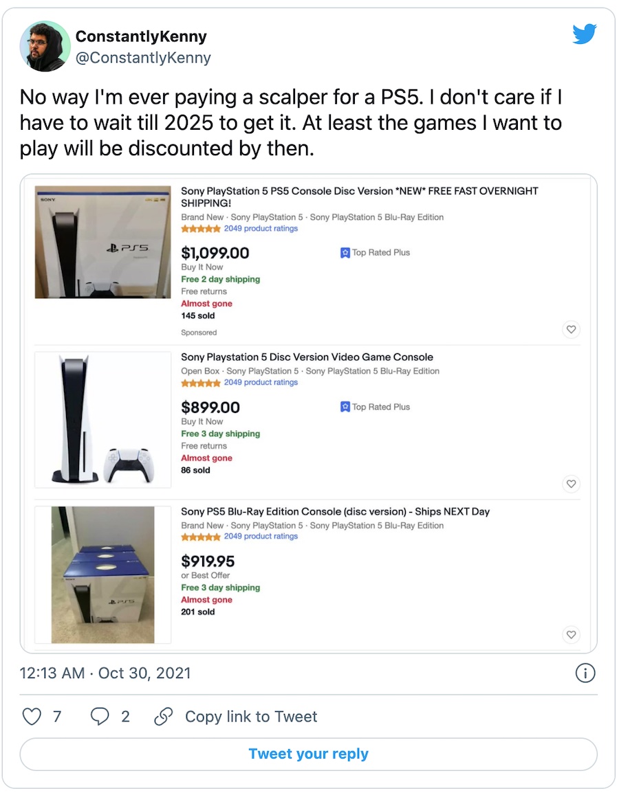Screen dimensions: 619x795
Task: Click the Tweet your reply button
Action: (x=309, y=754)
